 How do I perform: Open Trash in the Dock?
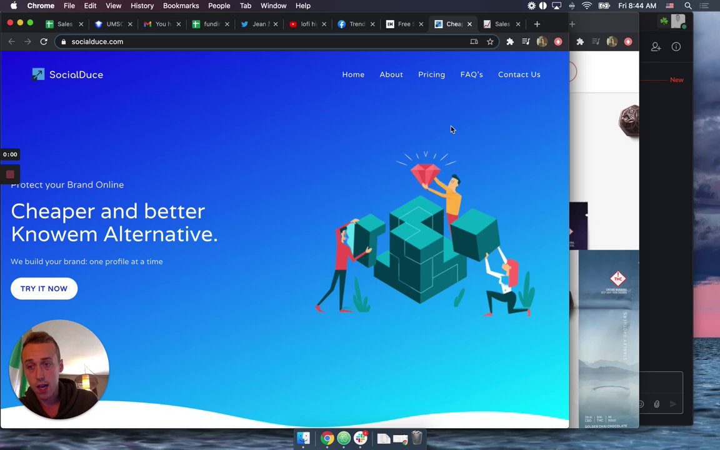click(416, 438)
